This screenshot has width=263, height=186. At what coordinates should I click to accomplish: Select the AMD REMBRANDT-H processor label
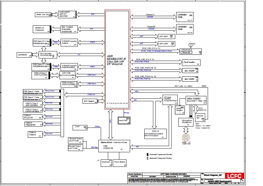coord(116,60)
